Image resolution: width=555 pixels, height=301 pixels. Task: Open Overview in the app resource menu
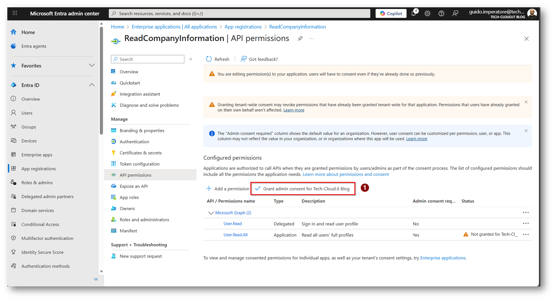(x=129, y=72)
